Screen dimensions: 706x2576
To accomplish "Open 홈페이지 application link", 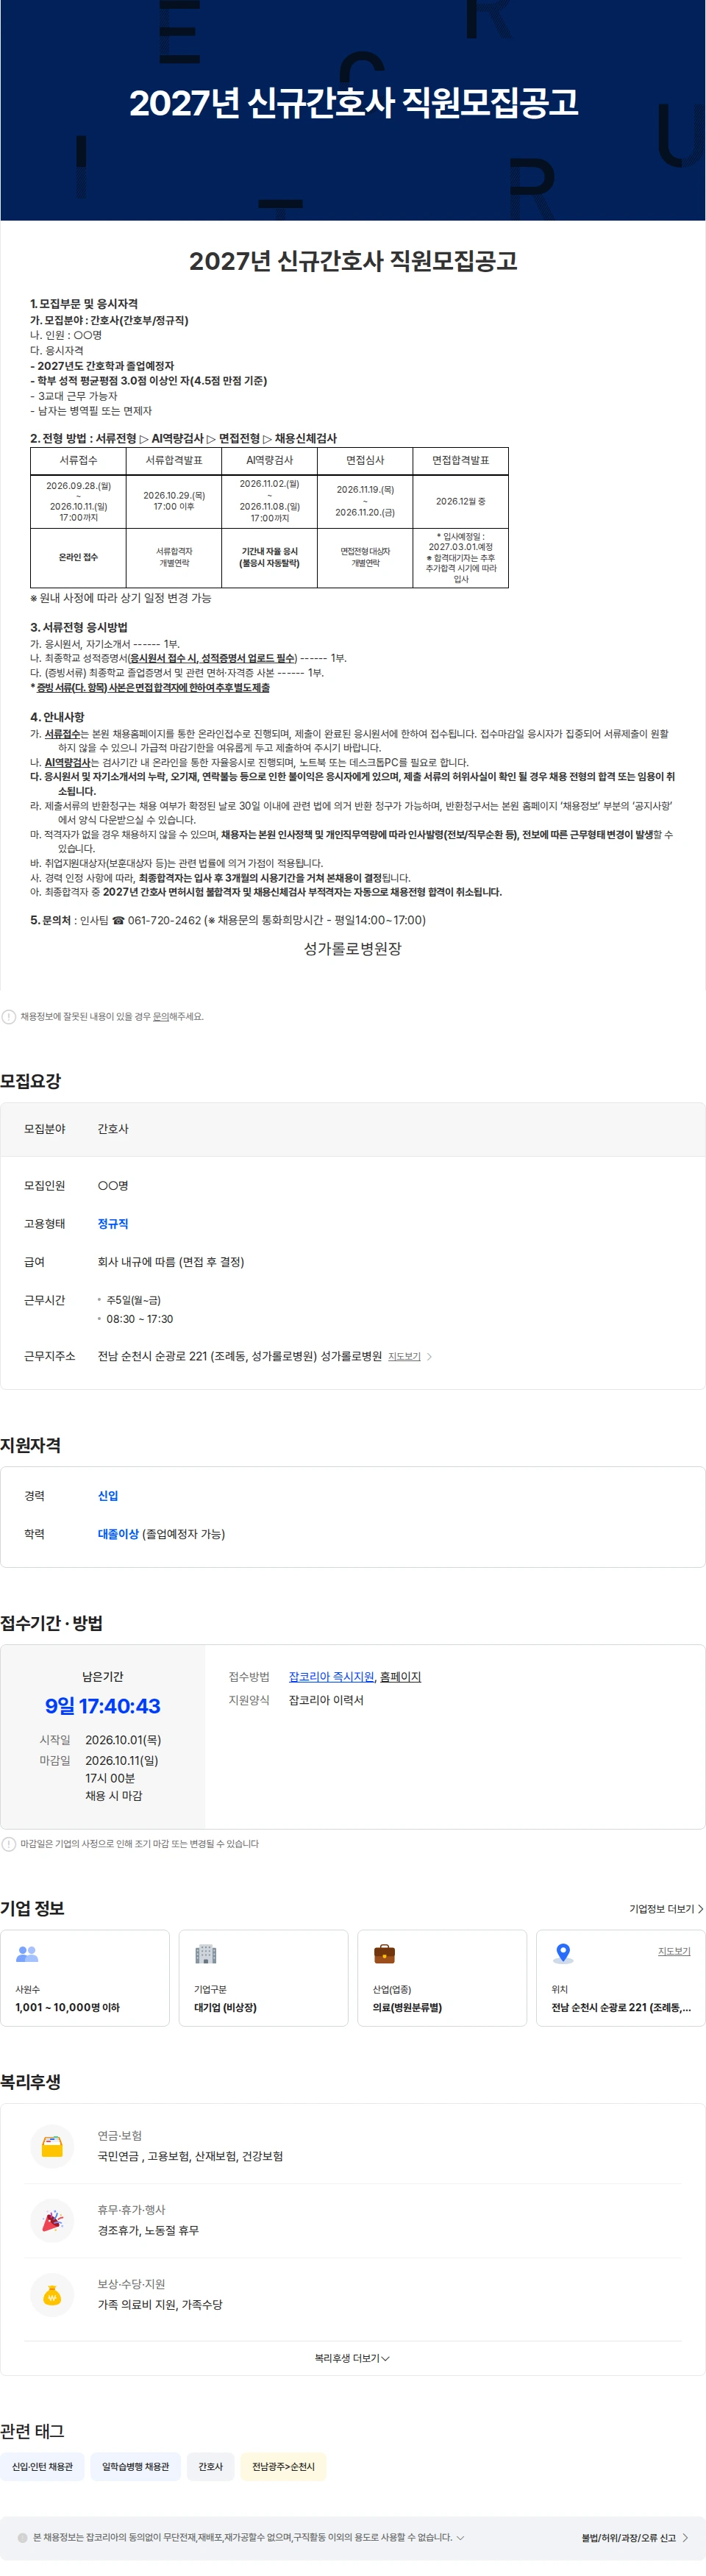I will pos(400,1676).
